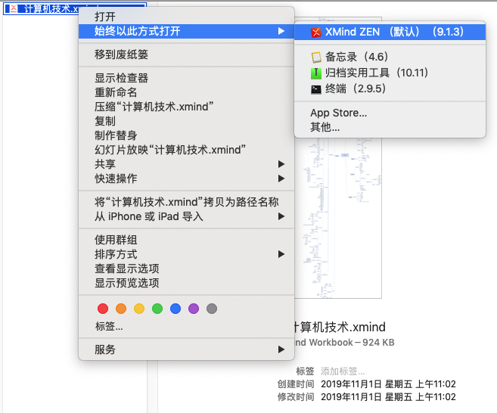Choose 制作替身 menu entry
Viewport: 497px width, 413px height.
(186, 135)
